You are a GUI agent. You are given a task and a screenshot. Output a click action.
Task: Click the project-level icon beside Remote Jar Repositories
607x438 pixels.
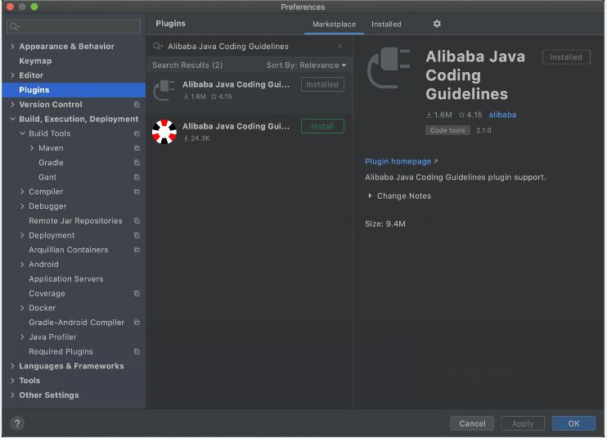[x=137, y=221]
